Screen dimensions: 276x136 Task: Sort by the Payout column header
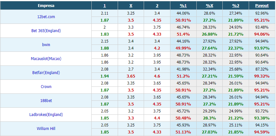(x=262, y=6)
